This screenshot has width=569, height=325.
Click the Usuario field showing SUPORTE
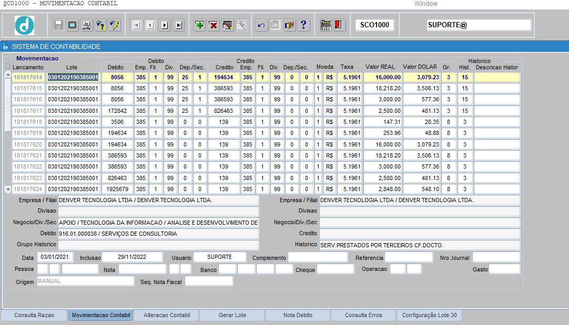click(x=219, y=257)
